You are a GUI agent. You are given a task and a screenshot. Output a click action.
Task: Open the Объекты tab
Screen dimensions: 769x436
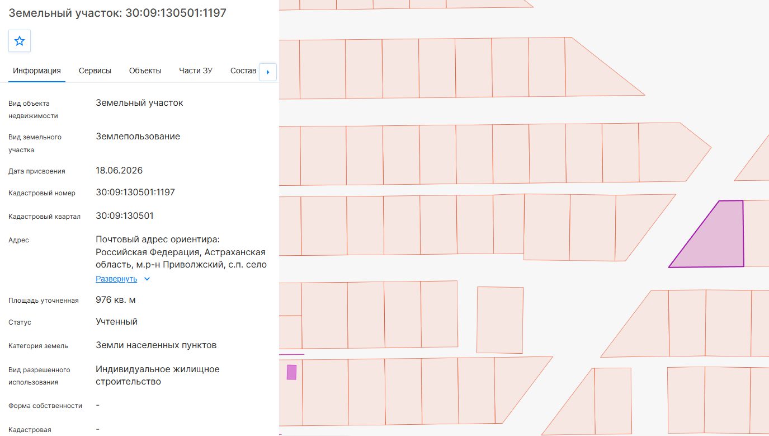point(145,71)
